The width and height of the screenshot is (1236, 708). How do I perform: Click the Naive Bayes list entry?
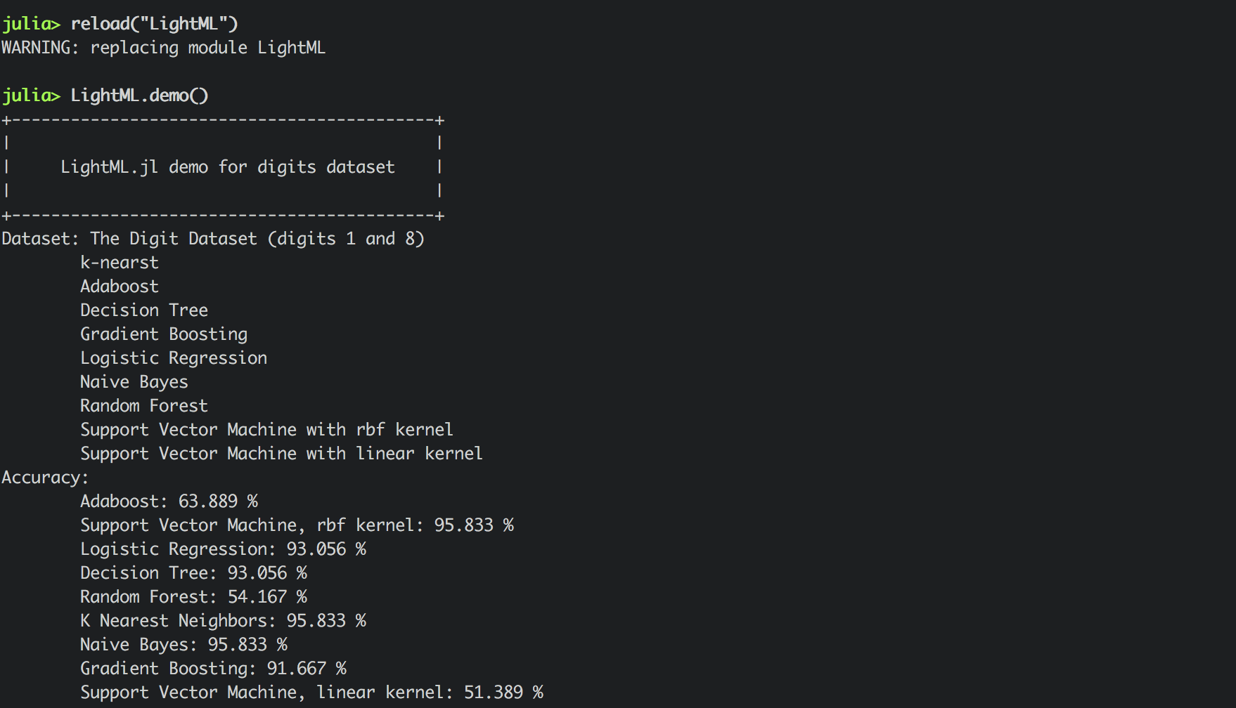click(x=134, y=382)
